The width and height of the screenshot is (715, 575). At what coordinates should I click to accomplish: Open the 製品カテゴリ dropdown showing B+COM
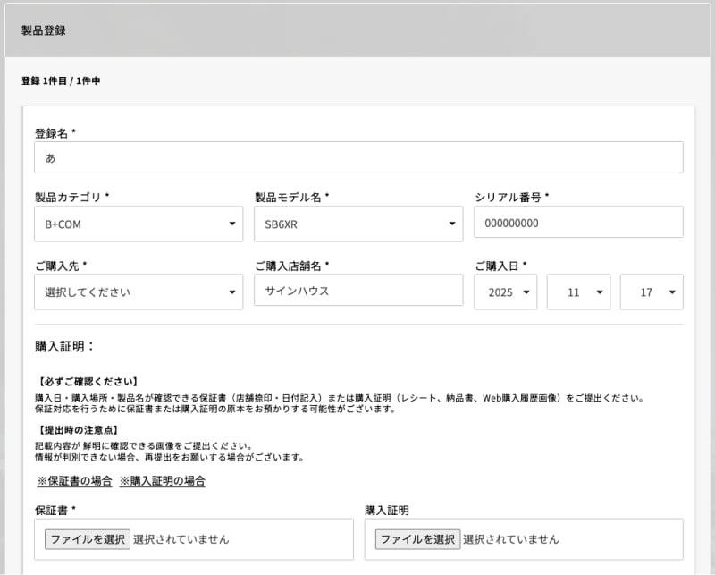(x=139, y=224)
